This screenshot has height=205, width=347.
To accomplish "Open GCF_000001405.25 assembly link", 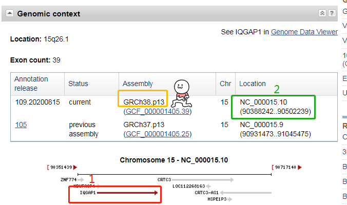I will coord(157,134).
